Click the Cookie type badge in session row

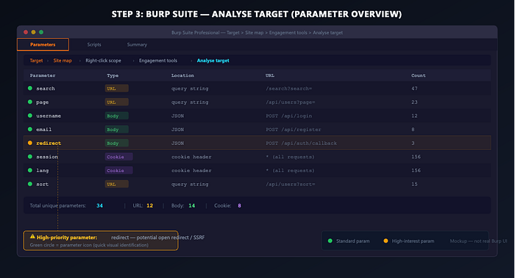click(x=119, y=157)
